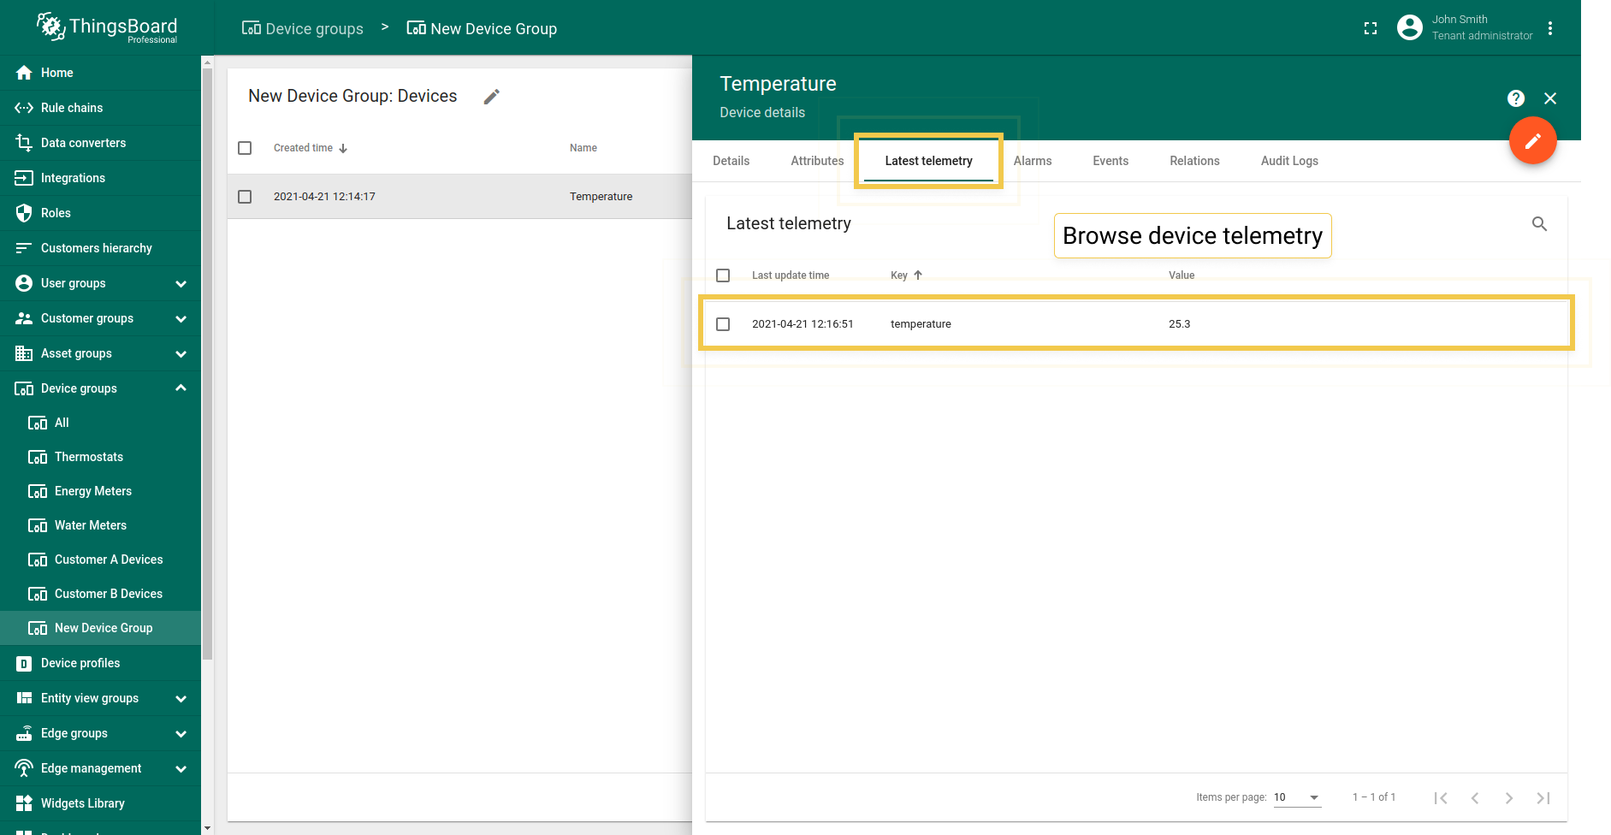The width and height of the screenshot is (1611, 835).
Task: Go to next telemetry page
Action: 1509,797
